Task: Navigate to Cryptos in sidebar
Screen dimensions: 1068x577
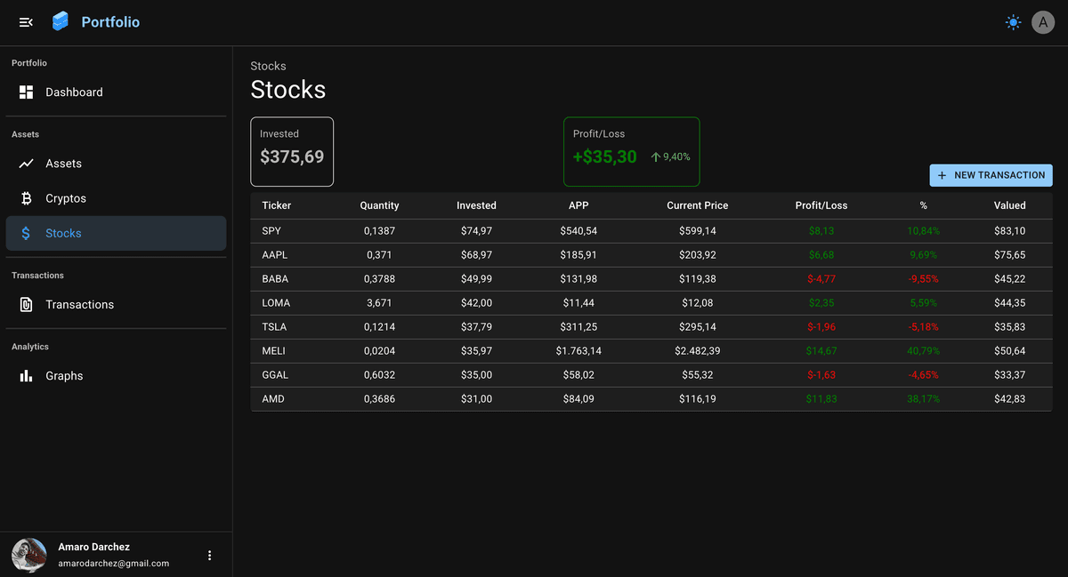Action: pyautogui.click(x=116, y=198)
